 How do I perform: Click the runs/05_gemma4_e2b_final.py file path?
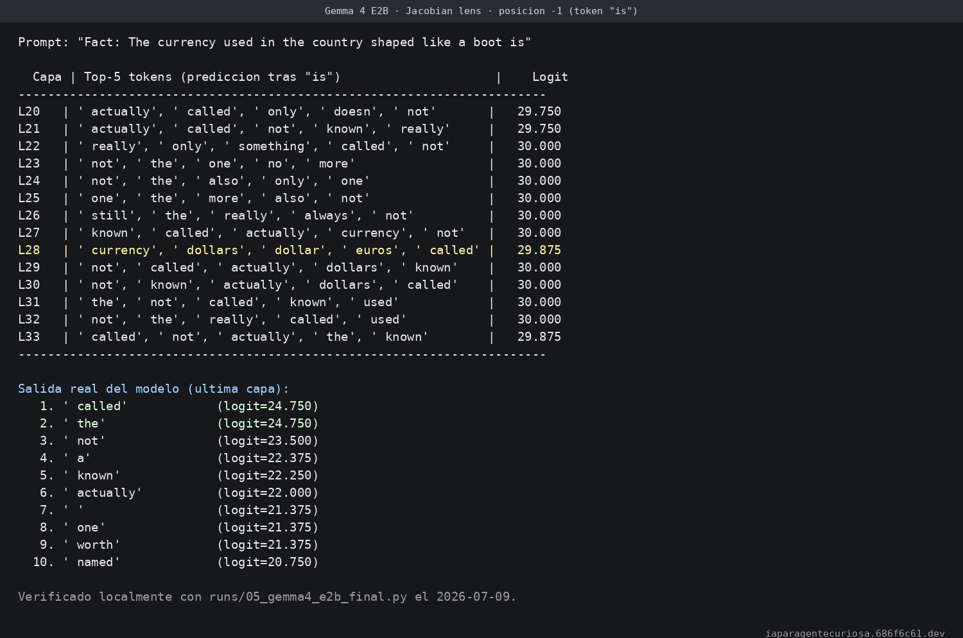[308, 597]
